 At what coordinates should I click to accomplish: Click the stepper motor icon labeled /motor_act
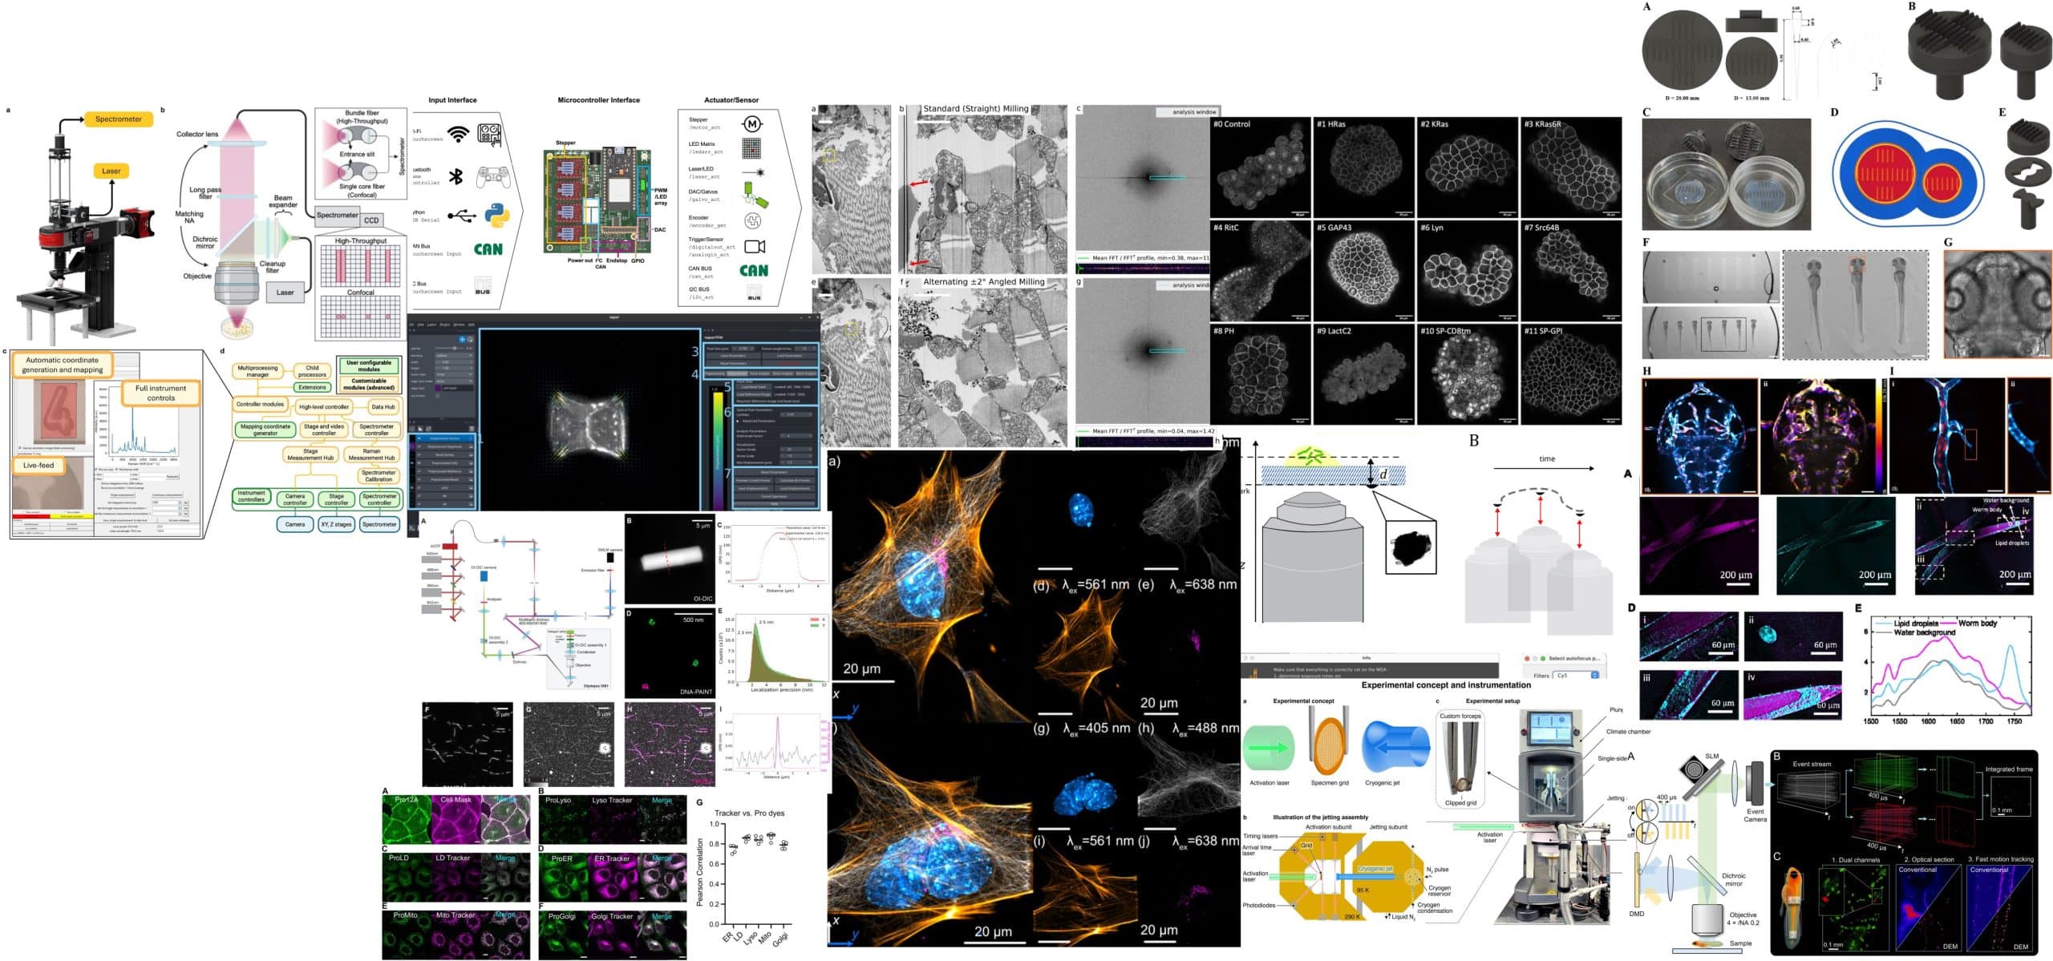tap(754, 124)
